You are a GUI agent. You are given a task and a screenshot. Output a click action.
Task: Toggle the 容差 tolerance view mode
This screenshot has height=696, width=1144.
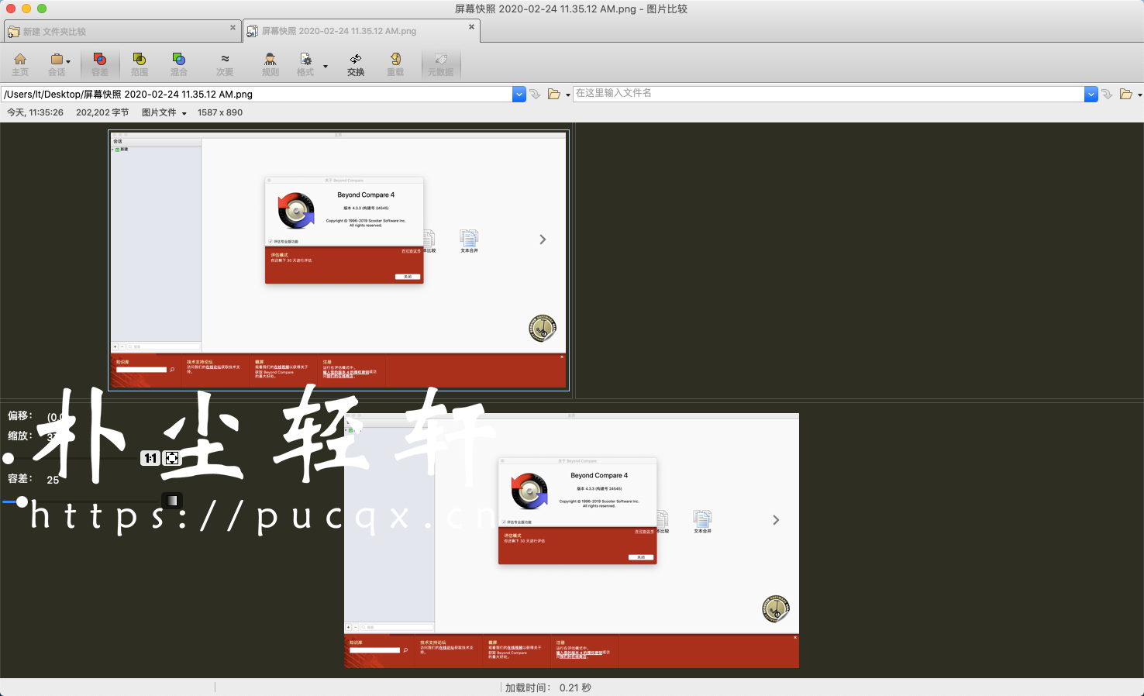coord(100,64)
